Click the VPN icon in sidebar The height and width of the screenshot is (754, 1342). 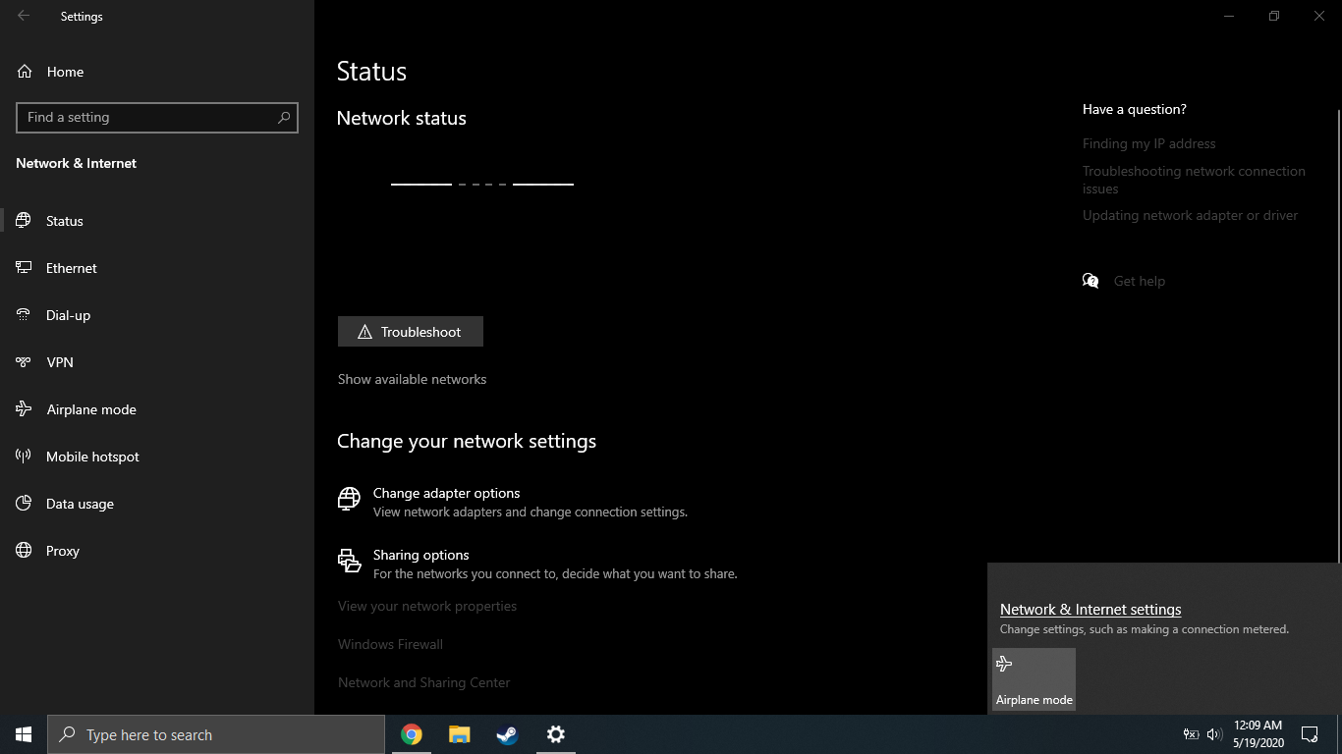click(25, 362)
